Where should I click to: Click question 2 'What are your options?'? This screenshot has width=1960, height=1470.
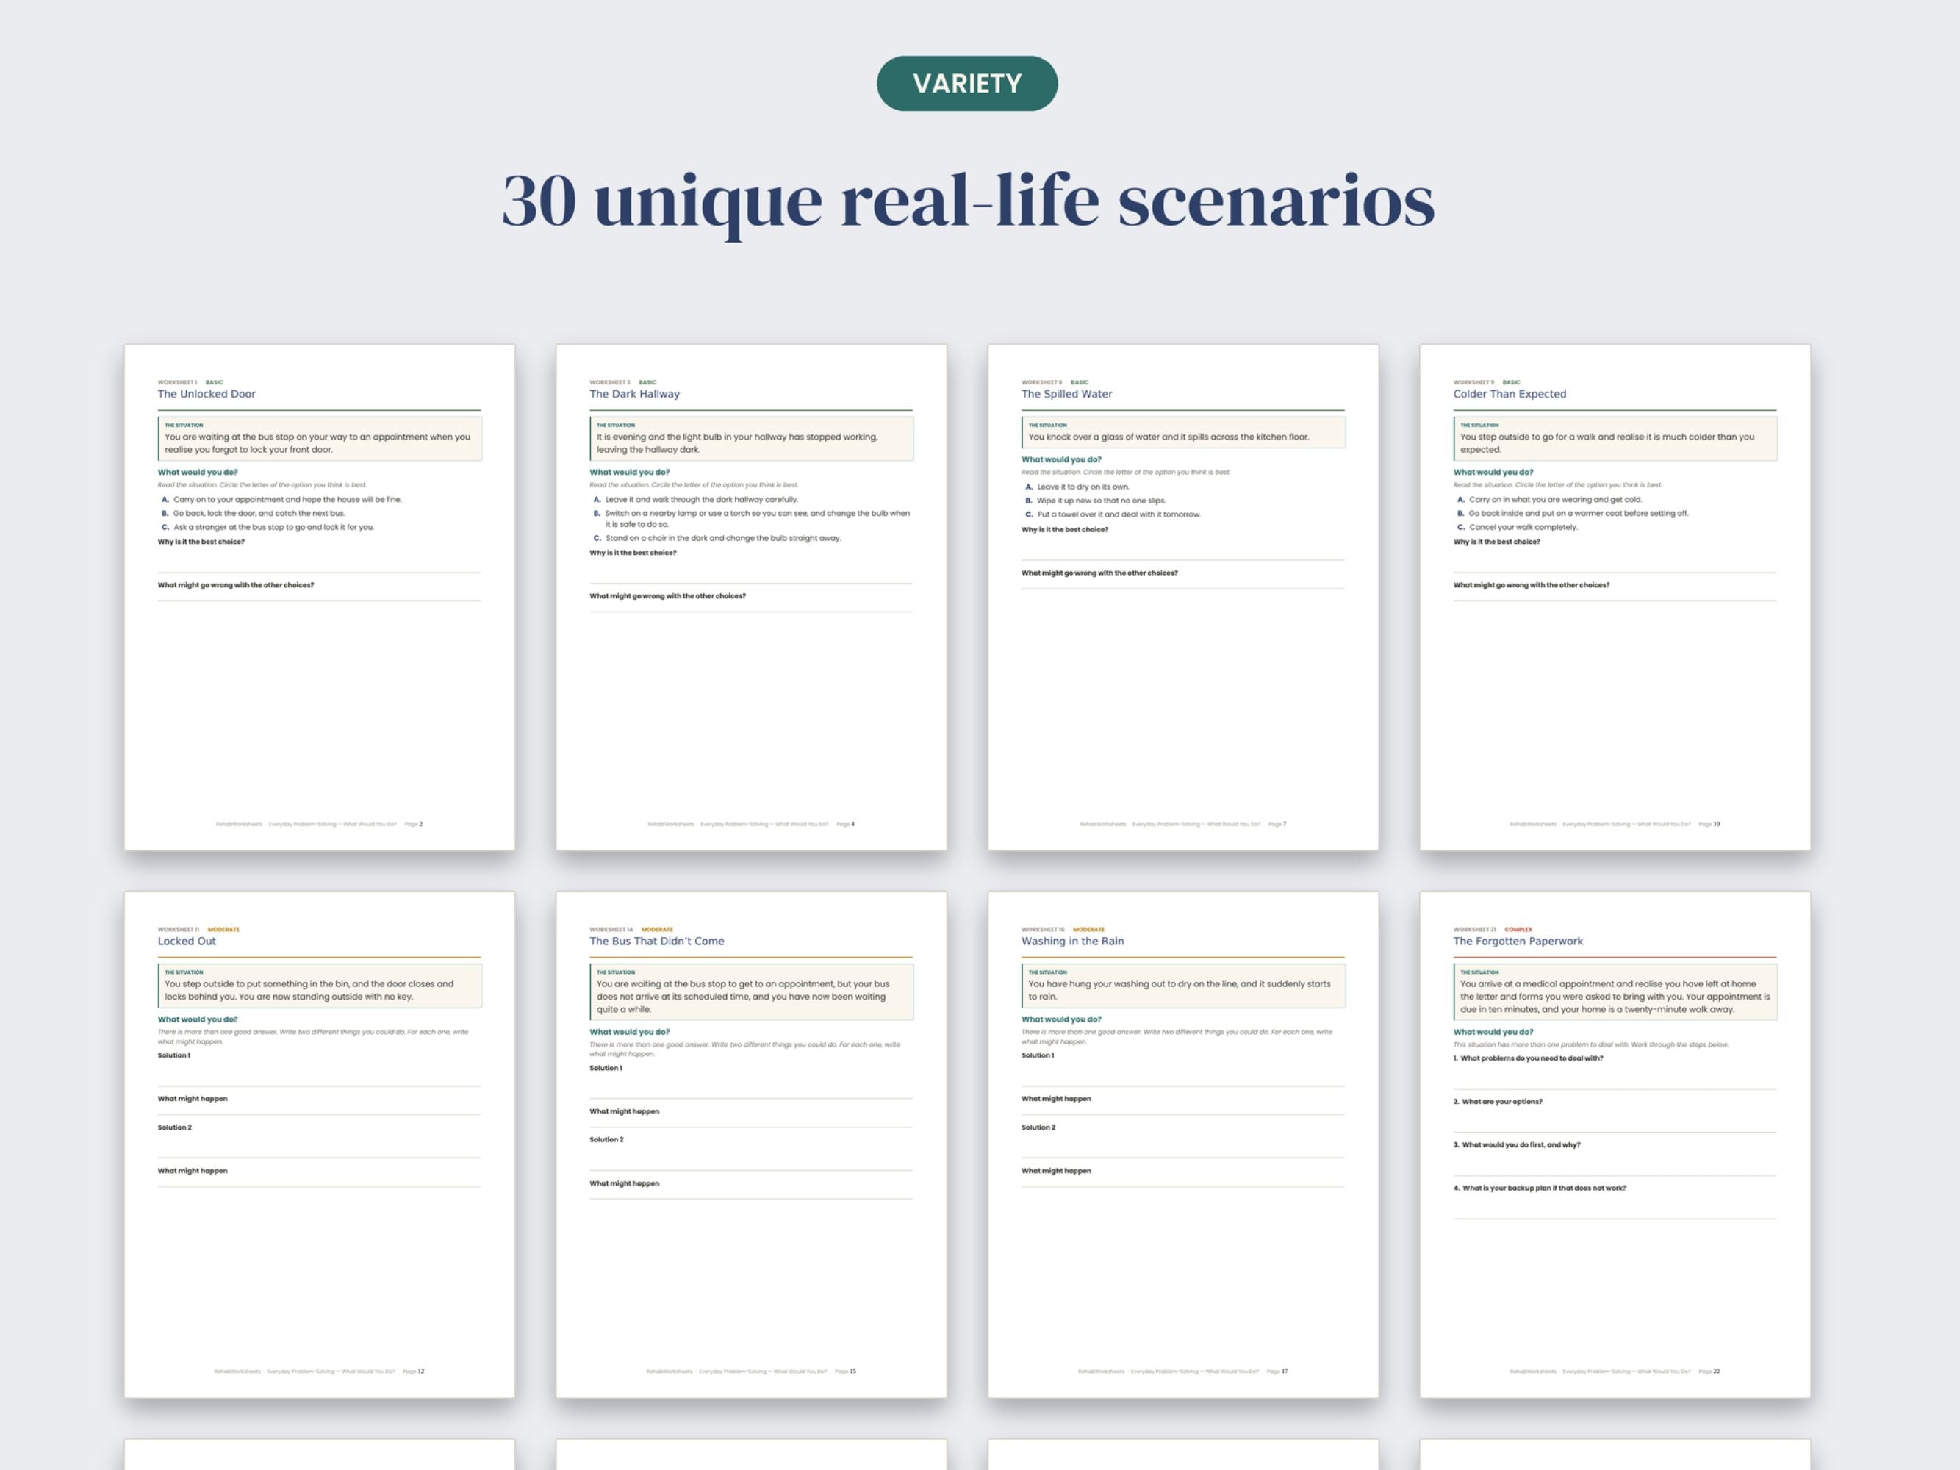[x=1498, y=1101]
